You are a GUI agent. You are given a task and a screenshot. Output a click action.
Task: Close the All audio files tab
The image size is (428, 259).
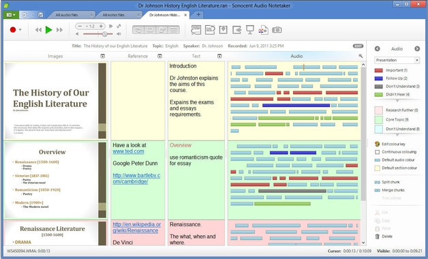coord(91,15)
